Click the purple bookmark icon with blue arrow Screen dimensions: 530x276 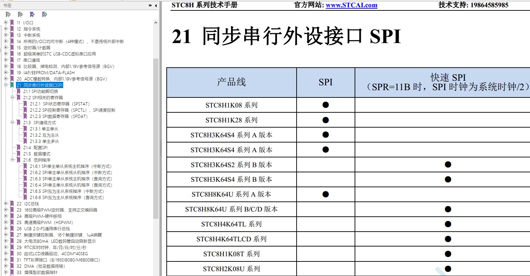(32, 15)
